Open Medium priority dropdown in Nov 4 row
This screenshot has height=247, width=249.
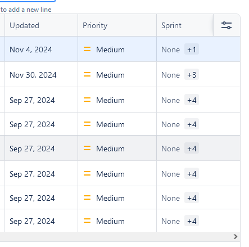click(x=117, y=50)
